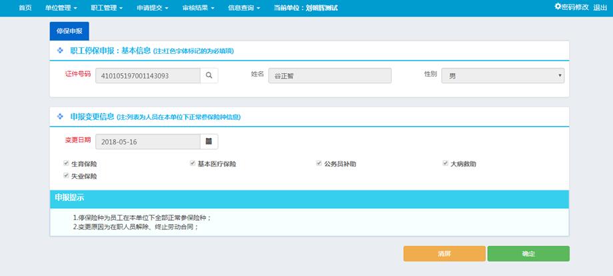
Task: Select the 停保申报 tab
Action: pyautogui.click(x=69, y=31)
